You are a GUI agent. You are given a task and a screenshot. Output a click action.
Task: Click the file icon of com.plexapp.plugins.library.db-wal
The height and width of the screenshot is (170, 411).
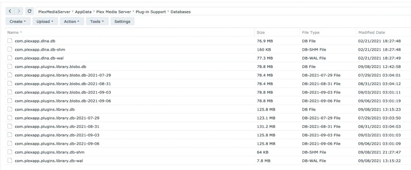coord(10,161)
